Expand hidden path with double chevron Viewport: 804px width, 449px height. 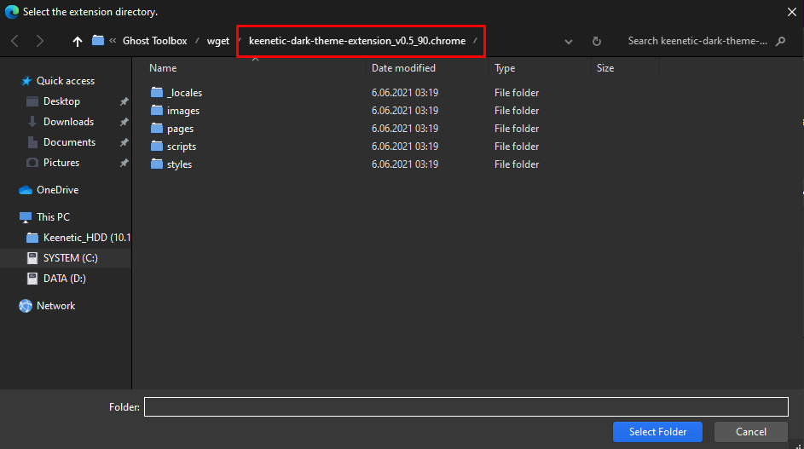point(113,41)
